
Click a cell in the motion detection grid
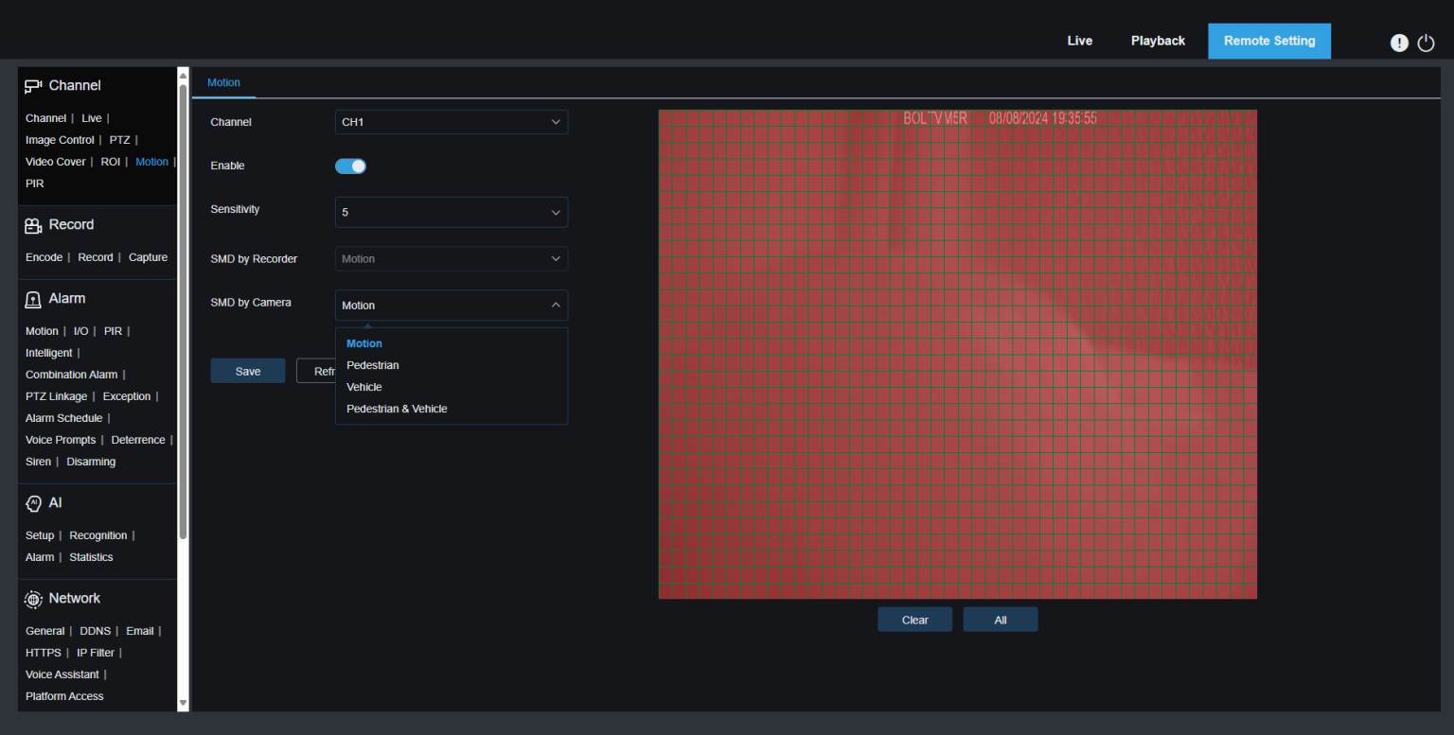click(956, 378)
